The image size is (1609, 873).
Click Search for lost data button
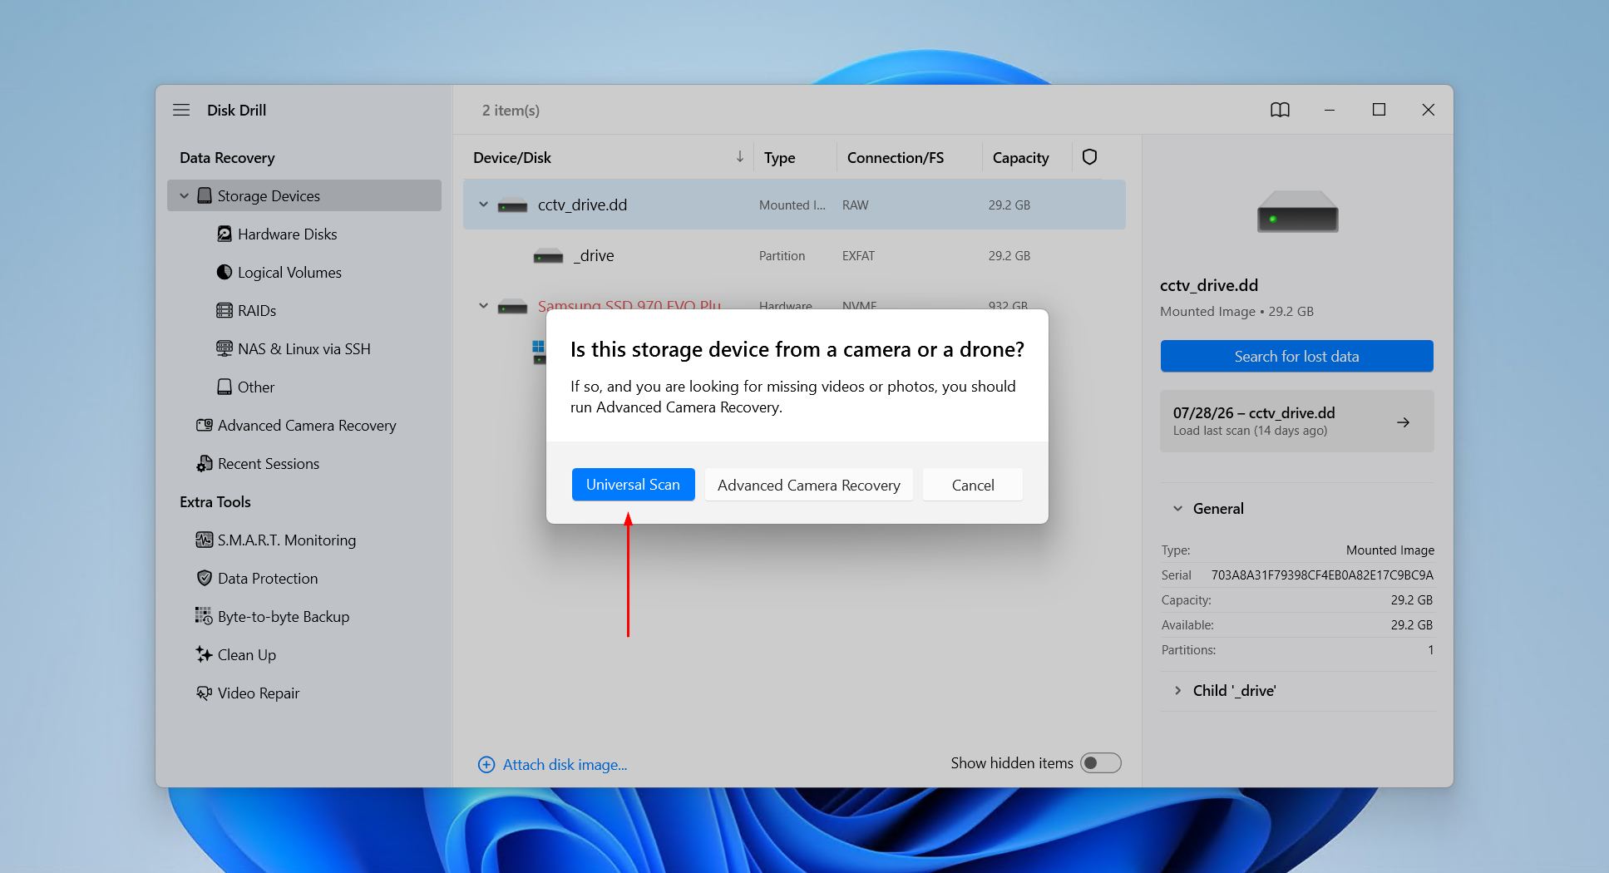[x=1296, y=356]
